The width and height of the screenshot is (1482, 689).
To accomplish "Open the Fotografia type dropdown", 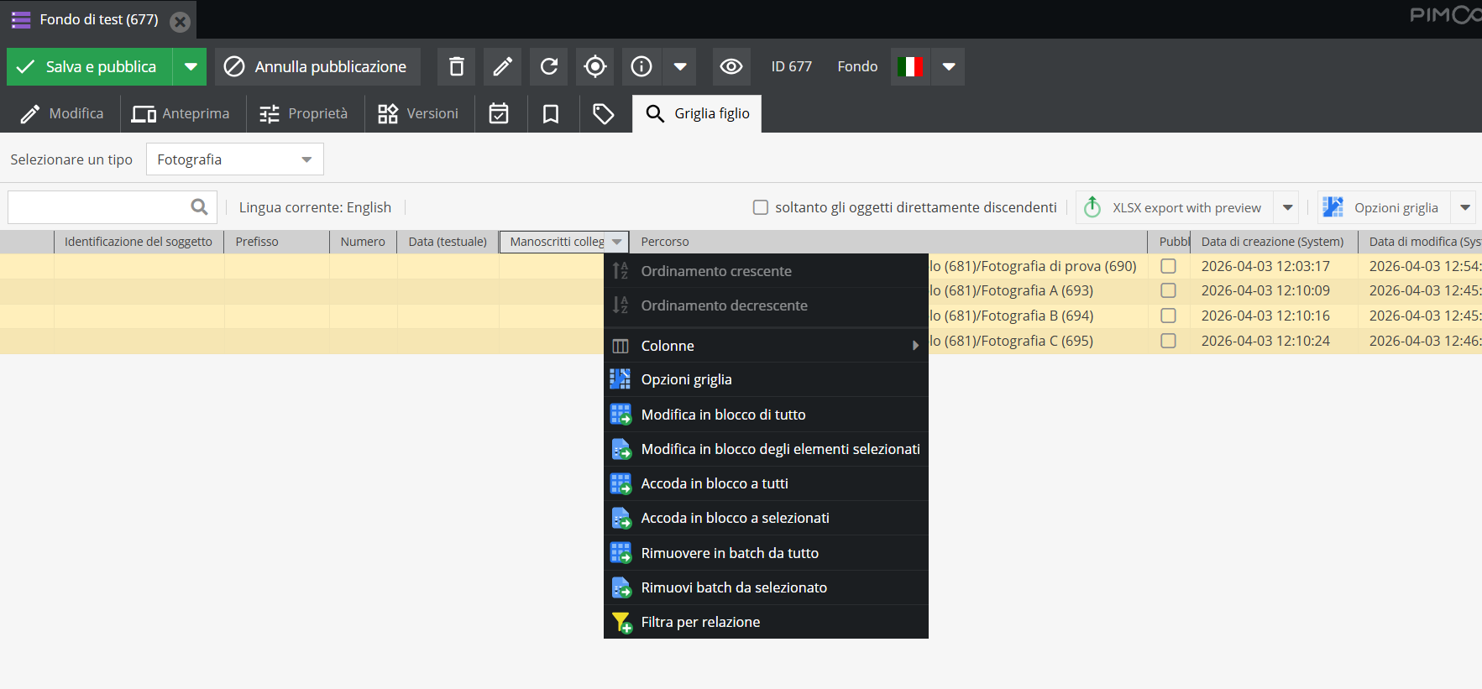I will point(234,159).
